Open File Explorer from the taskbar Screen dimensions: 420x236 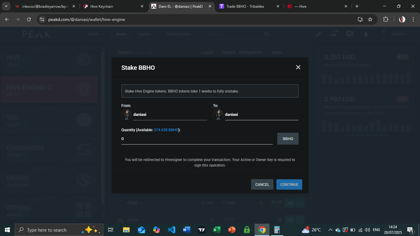point(126,229)
